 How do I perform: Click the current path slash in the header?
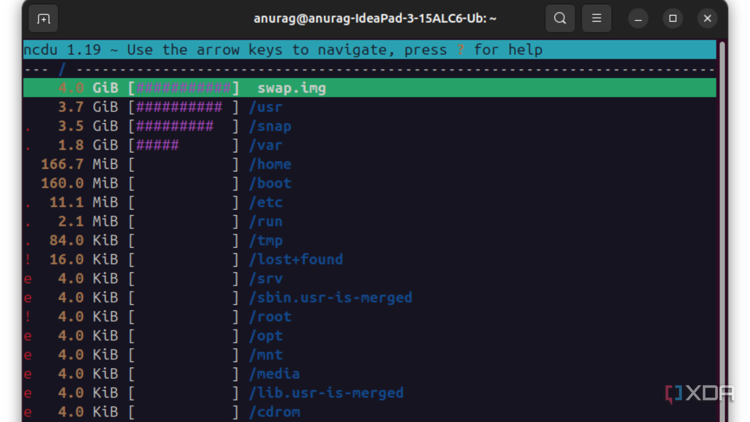(x=62, y=69)
